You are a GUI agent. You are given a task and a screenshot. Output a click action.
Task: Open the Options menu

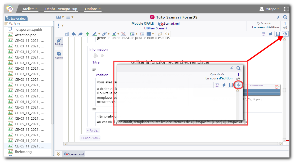point(93,9)
